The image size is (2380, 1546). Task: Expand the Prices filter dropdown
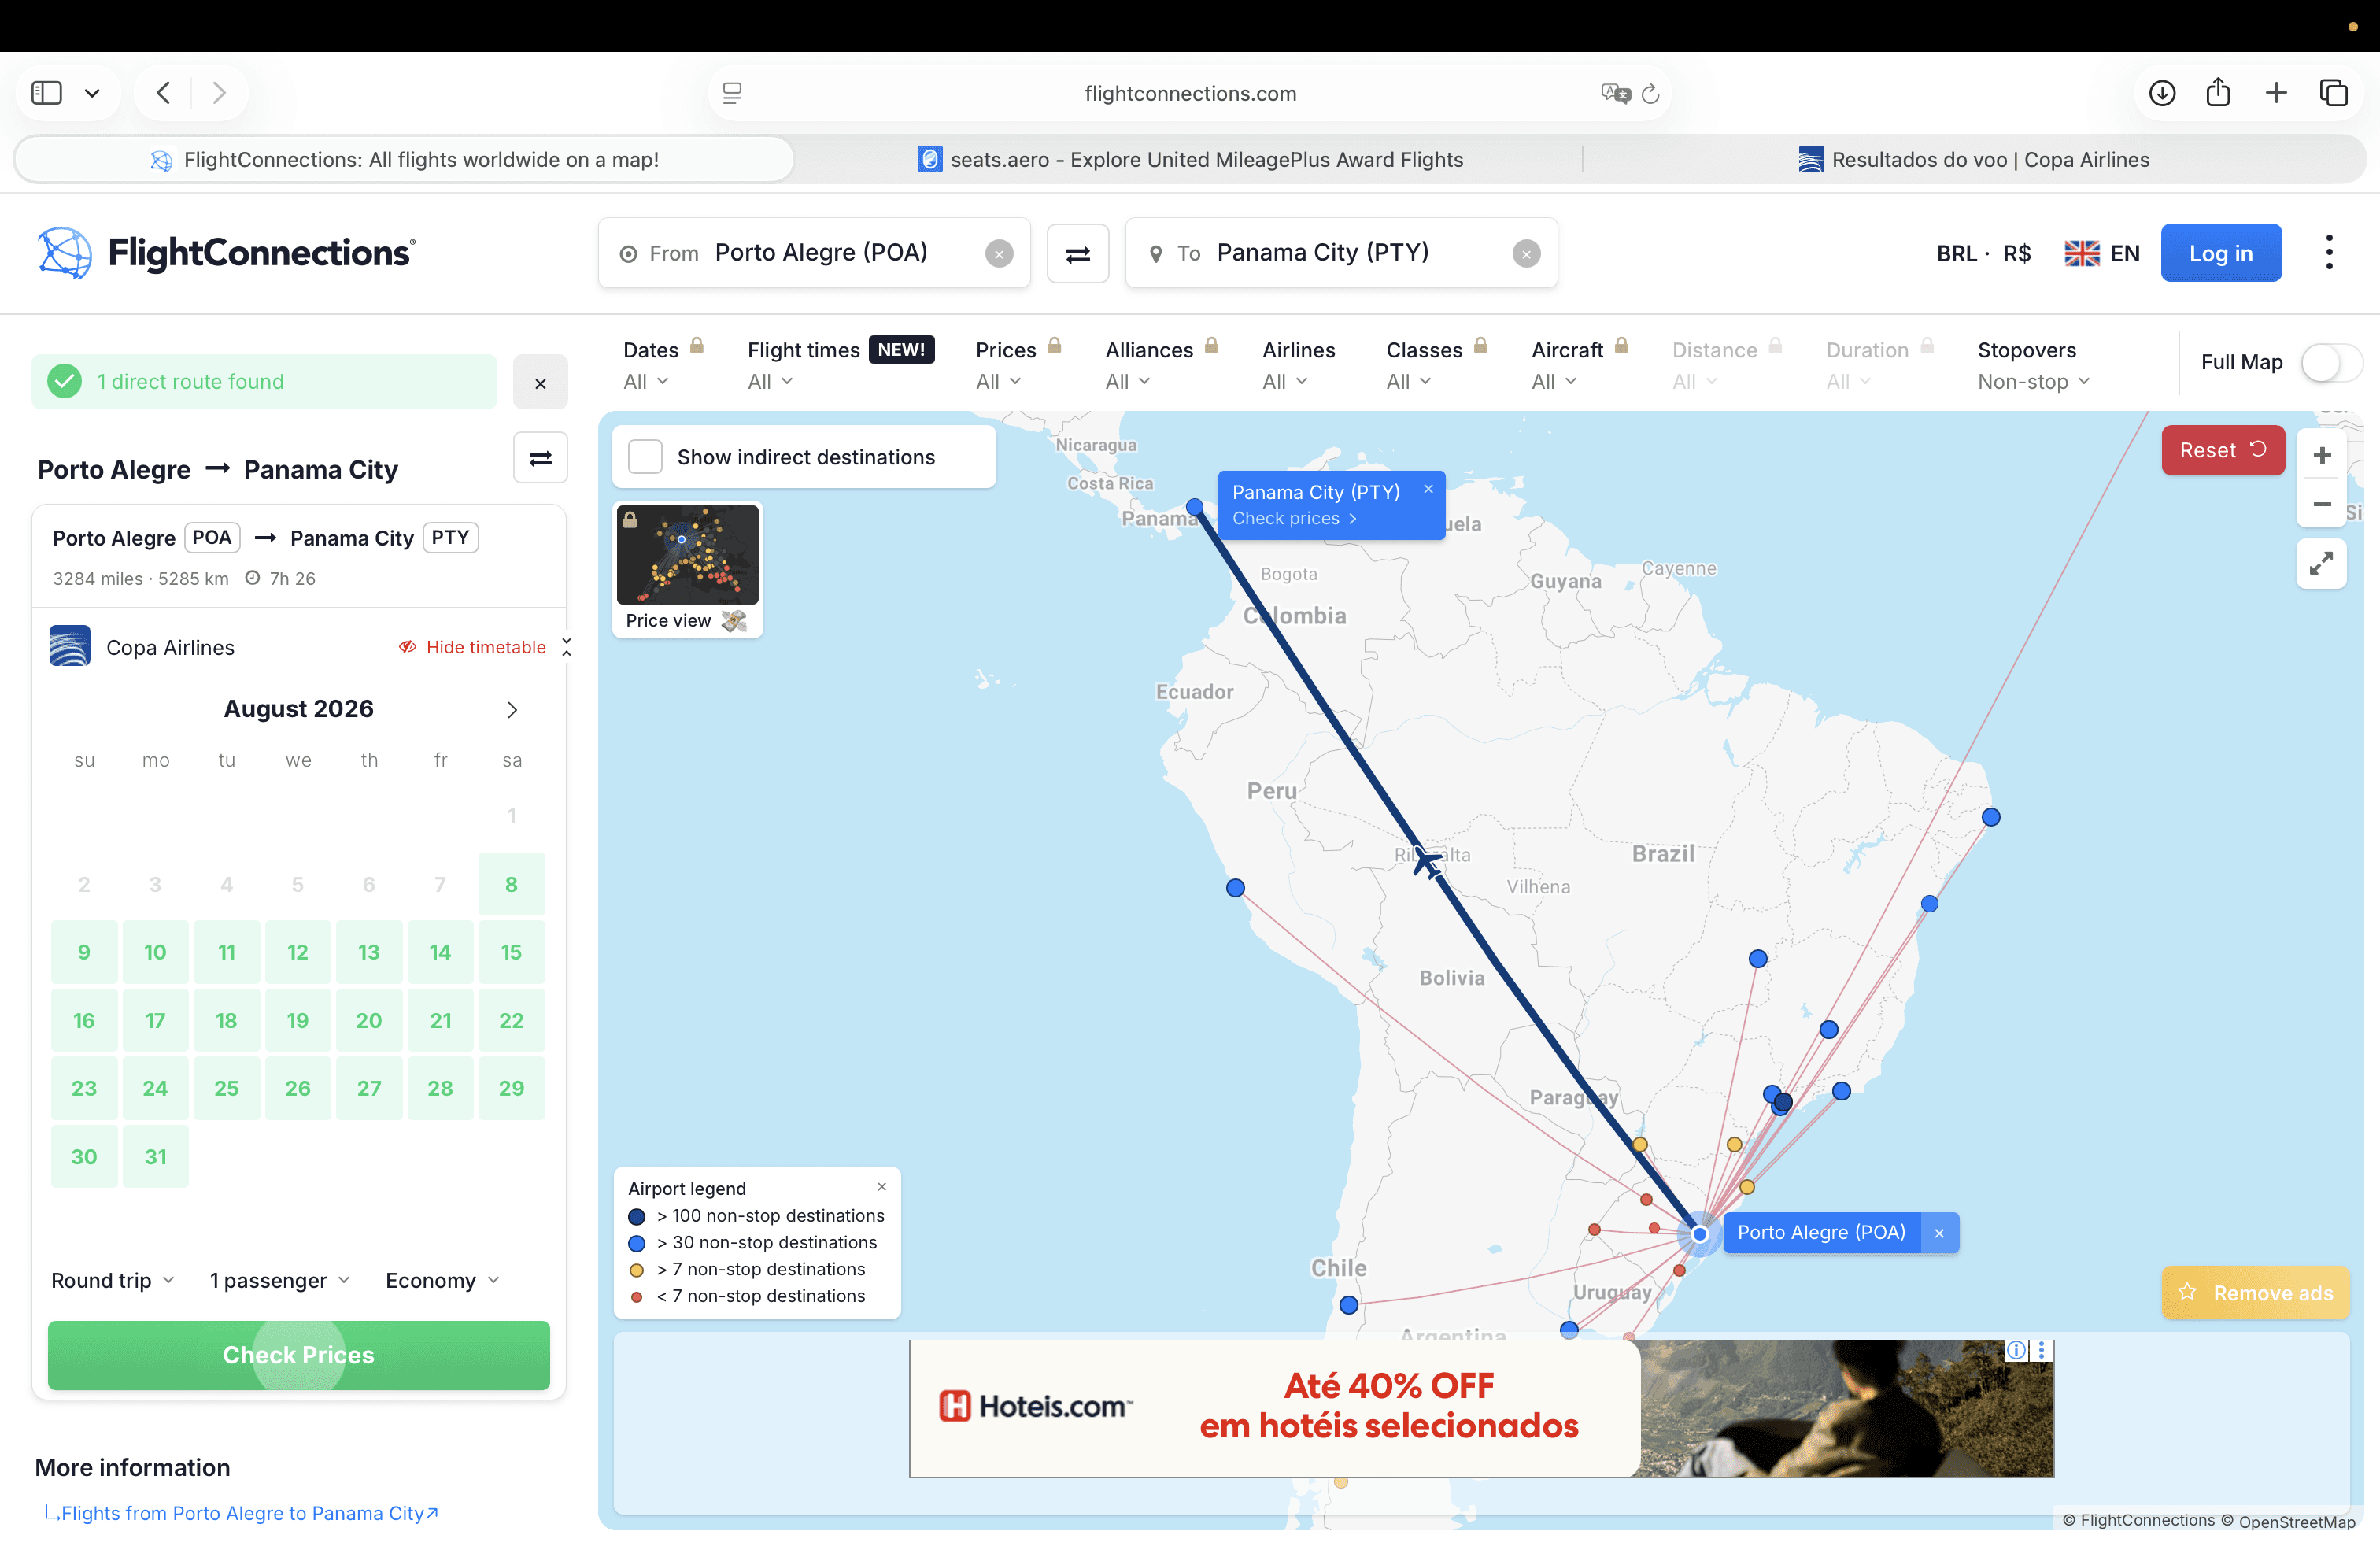(x=999, y=382)
